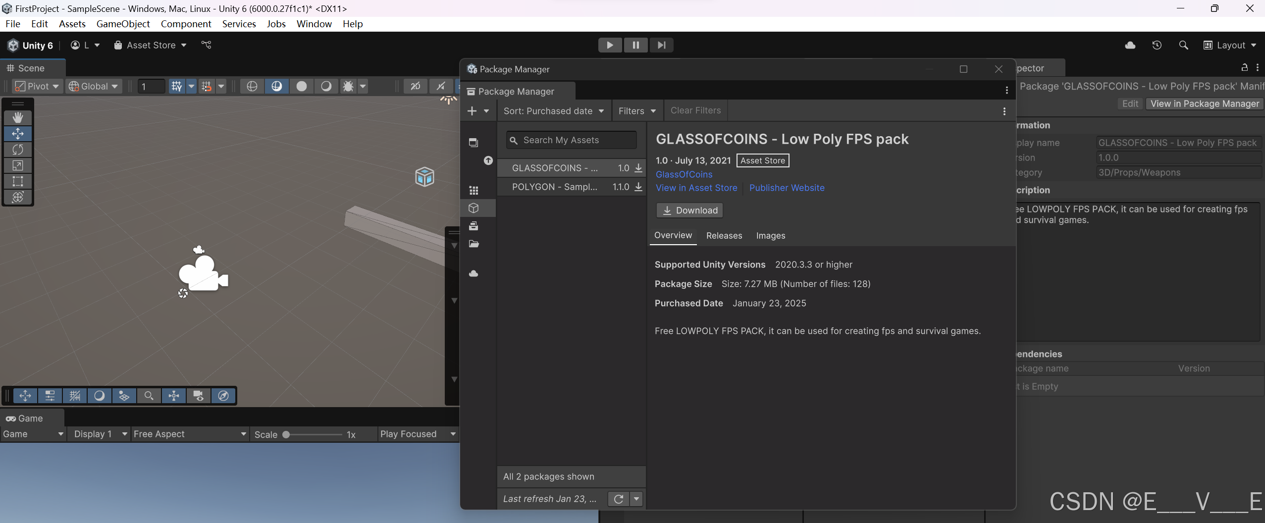Viewport: 1265px width, 523px height.
Task: Click View in Package Manager in Inspector
Action: coord(1205,104)
